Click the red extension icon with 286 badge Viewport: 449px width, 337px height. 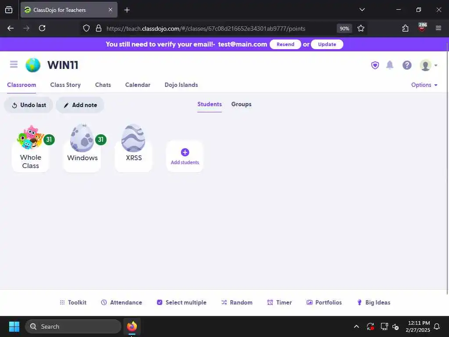coord(422,28)
